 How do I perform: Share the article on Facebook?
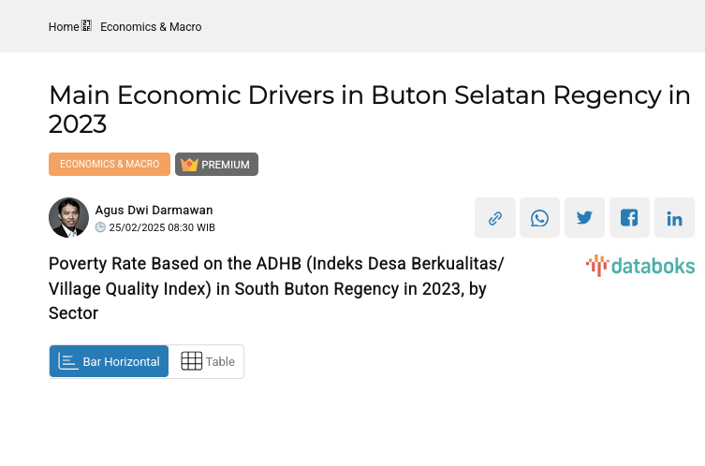629,217
